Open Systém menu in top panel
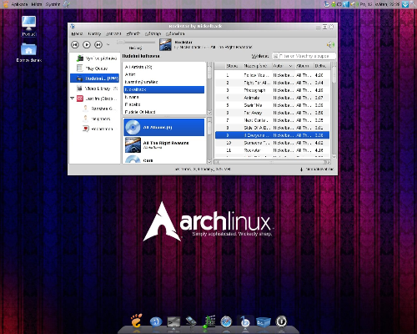Image resolution: width=417 pixels, height=334 pixels. [53, 4]
